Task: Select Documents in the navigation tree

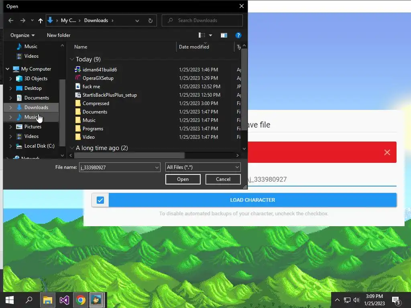Action: tap(37, 98)
